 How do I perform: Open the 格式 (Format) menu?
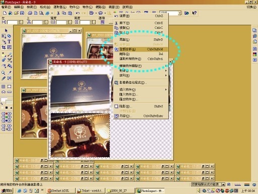click(45, 7)
